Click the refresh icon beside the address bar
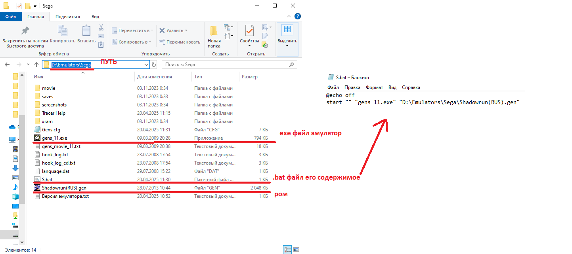Viewport: 572px width, 254px height. click(154, 64)
